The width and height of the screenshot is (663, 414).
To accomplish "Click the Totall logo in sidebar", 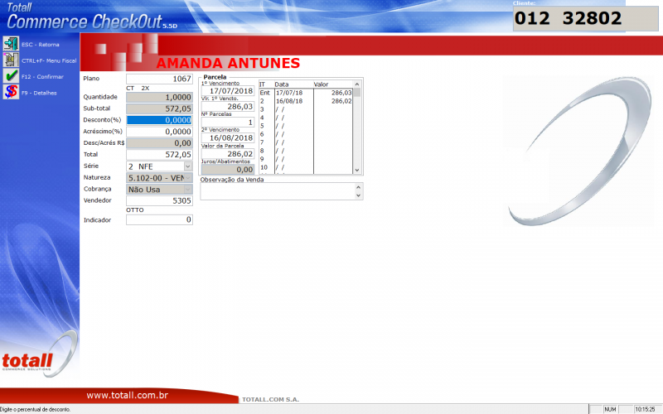I will tap(28, 362).
